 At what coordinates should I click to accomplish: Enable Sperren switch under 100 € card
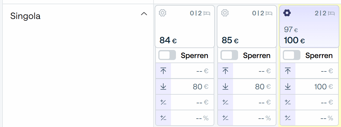[x=291, y=55]
